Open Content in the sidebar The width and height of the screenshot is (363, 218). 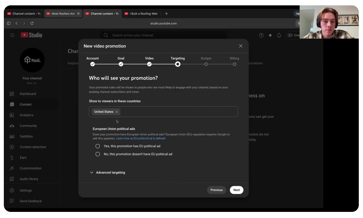26,104
